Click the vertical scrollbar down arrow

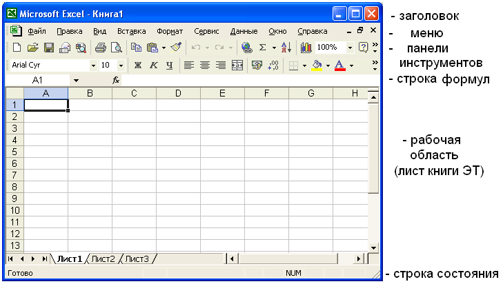pos(373,247)
